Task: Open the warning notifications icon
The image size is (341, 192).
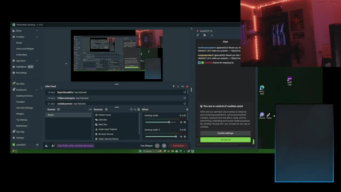Action: click(53, 146)
